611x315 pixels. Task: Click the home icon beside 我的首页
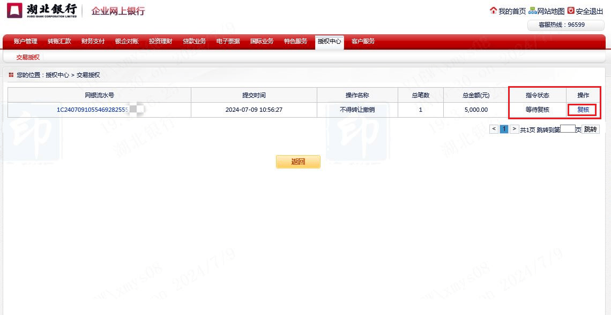coord(493,10)
